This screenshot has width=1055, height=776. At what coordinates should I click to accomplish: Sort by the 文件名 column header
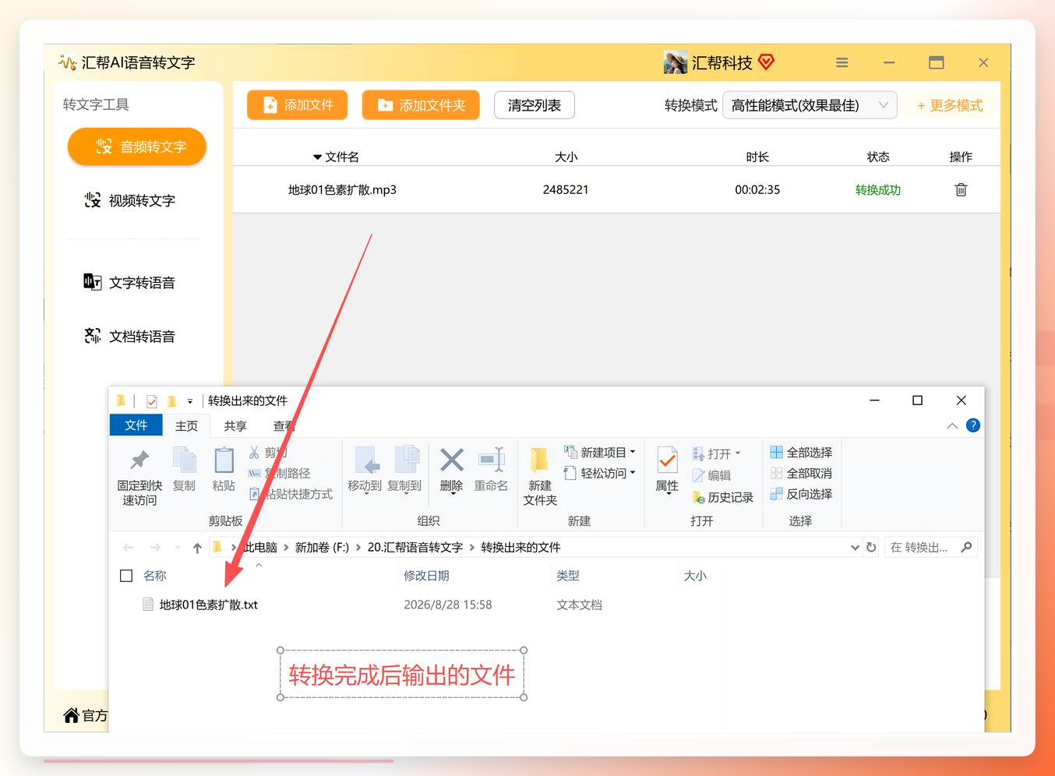[336, 157]
